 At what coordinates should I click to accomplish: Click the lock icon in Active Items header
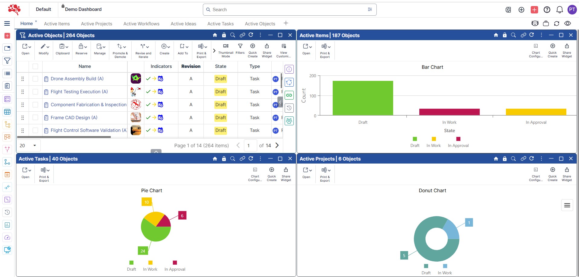[x=504, y=35]
